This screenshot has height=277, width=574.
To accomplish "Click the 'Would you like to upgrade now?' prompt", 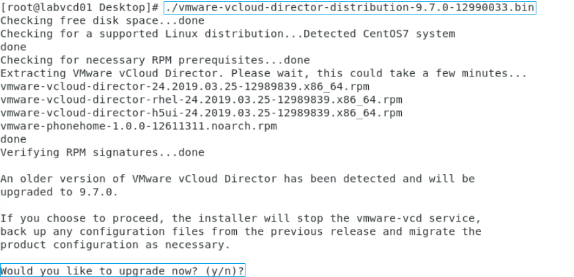I will (122, 270).
